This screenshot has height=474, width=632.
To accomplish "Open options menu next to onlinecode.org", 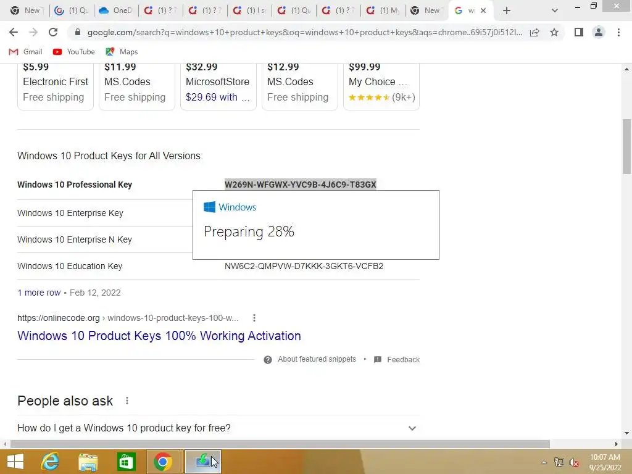I will pos(254,318).
